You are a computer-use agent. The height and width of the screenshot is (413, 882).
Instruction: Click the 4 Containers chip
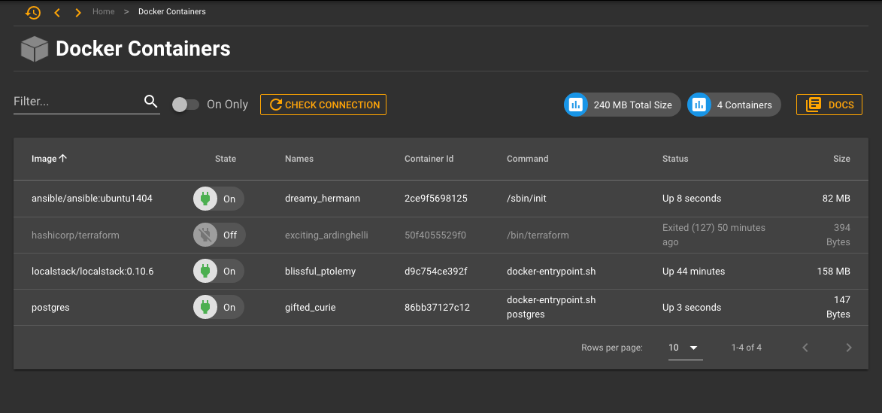pyautogui.click(x=734, y=105)
